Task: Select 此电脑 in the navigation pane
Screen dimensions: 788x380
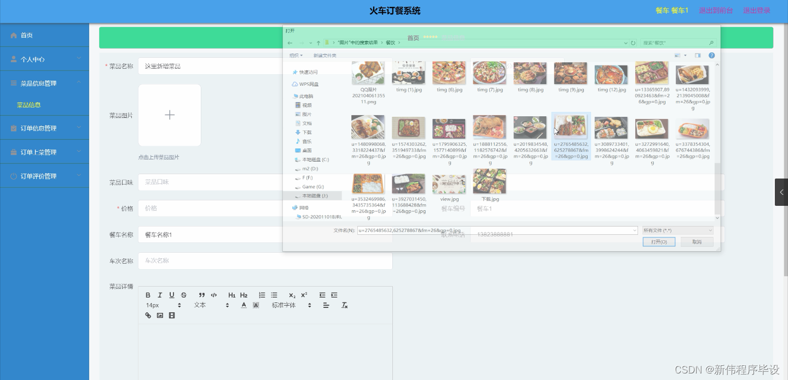Action: [x=303, y=96]
